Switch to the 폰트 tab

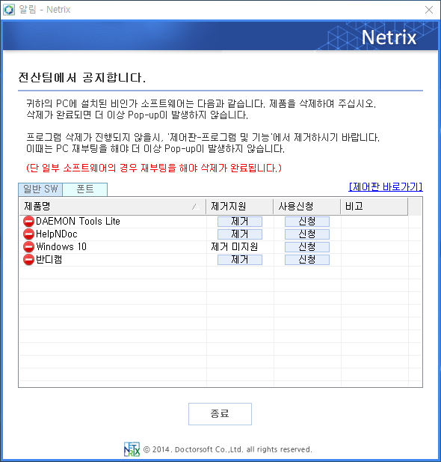pyautogui.click(x=84, y=189)
